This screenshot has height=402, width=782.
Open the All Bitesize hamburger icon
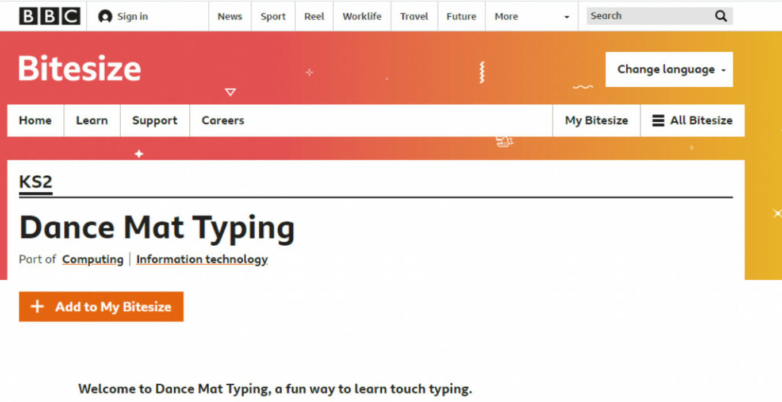[x=658, y=121]
